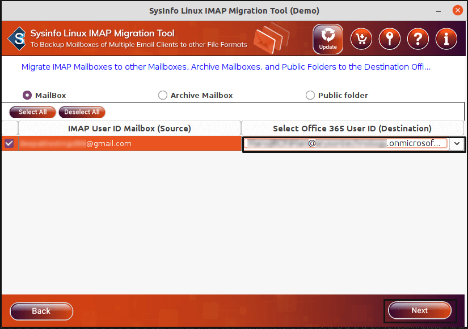This screenshot has height=329, width=468.
Task: Select the @gmail.com source mailbox cell
Action: [129, 143]
